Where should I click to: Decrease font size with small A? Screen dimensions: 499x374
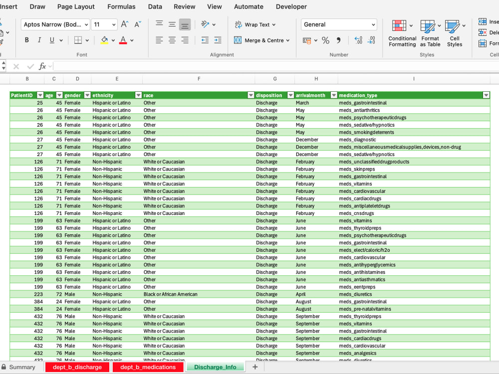click(138, 24)
